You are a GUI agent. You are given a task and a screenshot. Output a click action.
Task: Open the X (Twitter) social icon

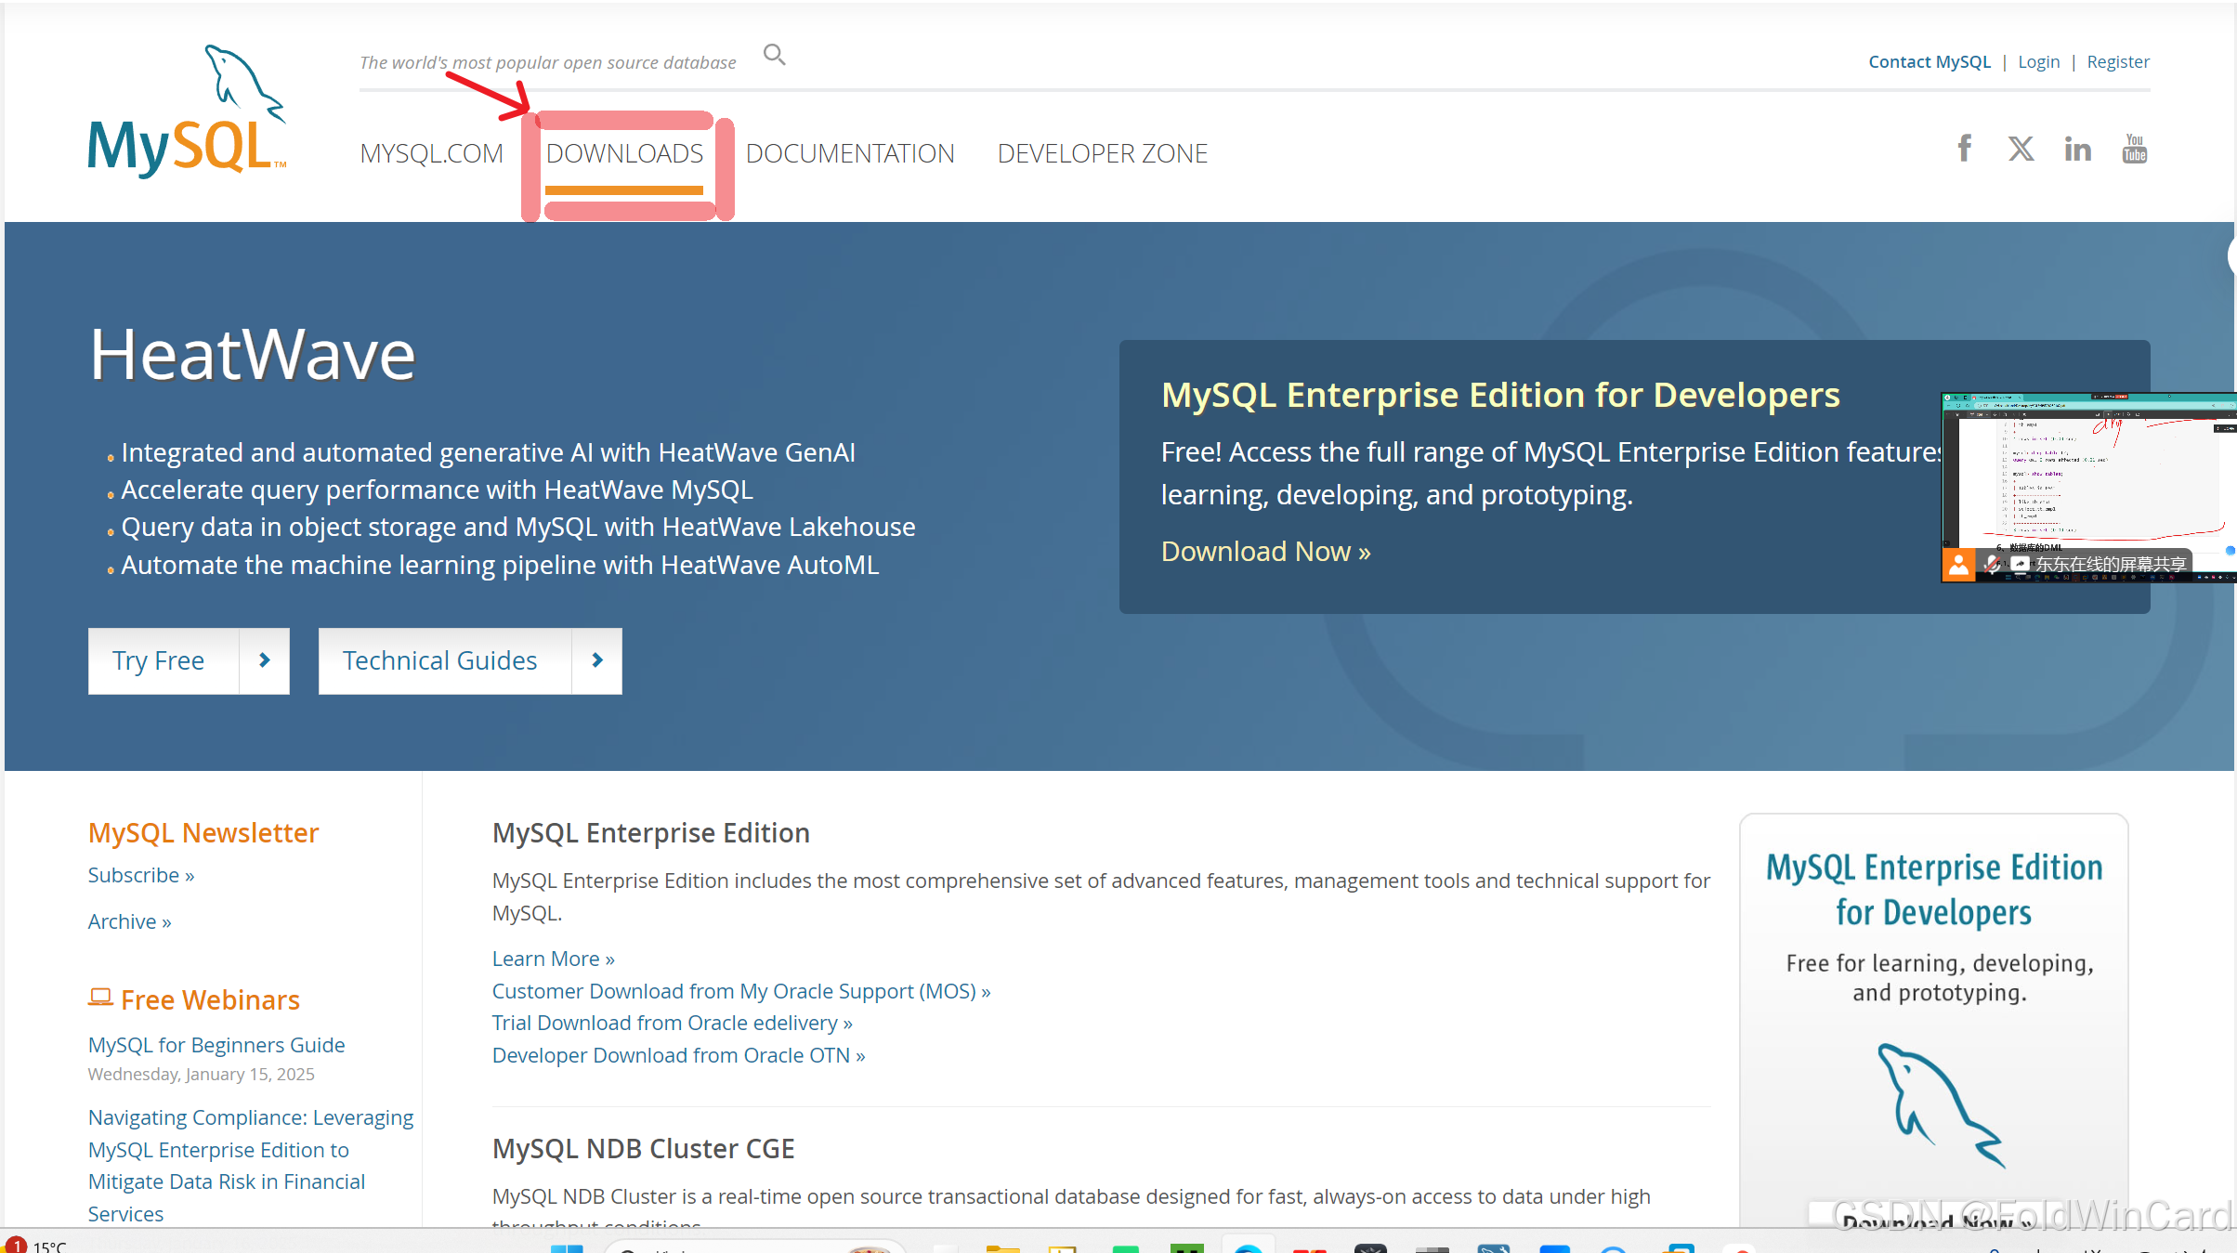[2021, 149]
